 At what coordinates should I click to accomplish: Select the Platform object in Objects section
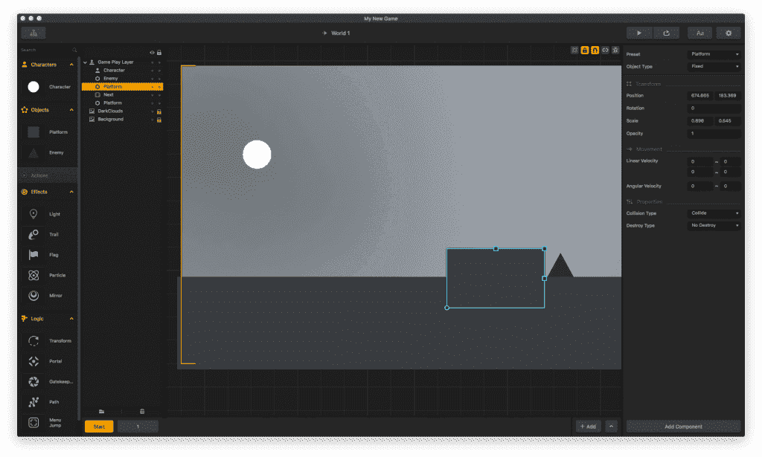[x=33, y=132]
